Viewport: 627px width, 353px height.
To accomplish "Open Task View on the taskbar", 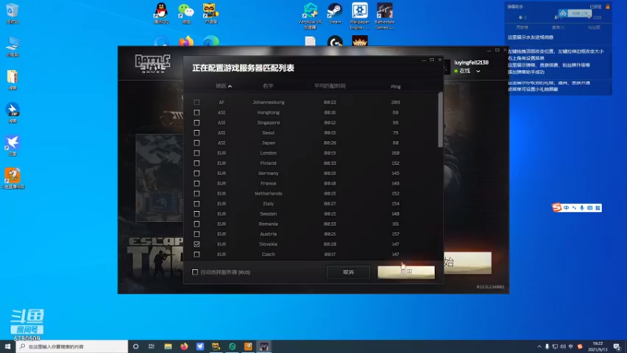I will point(151,346).
